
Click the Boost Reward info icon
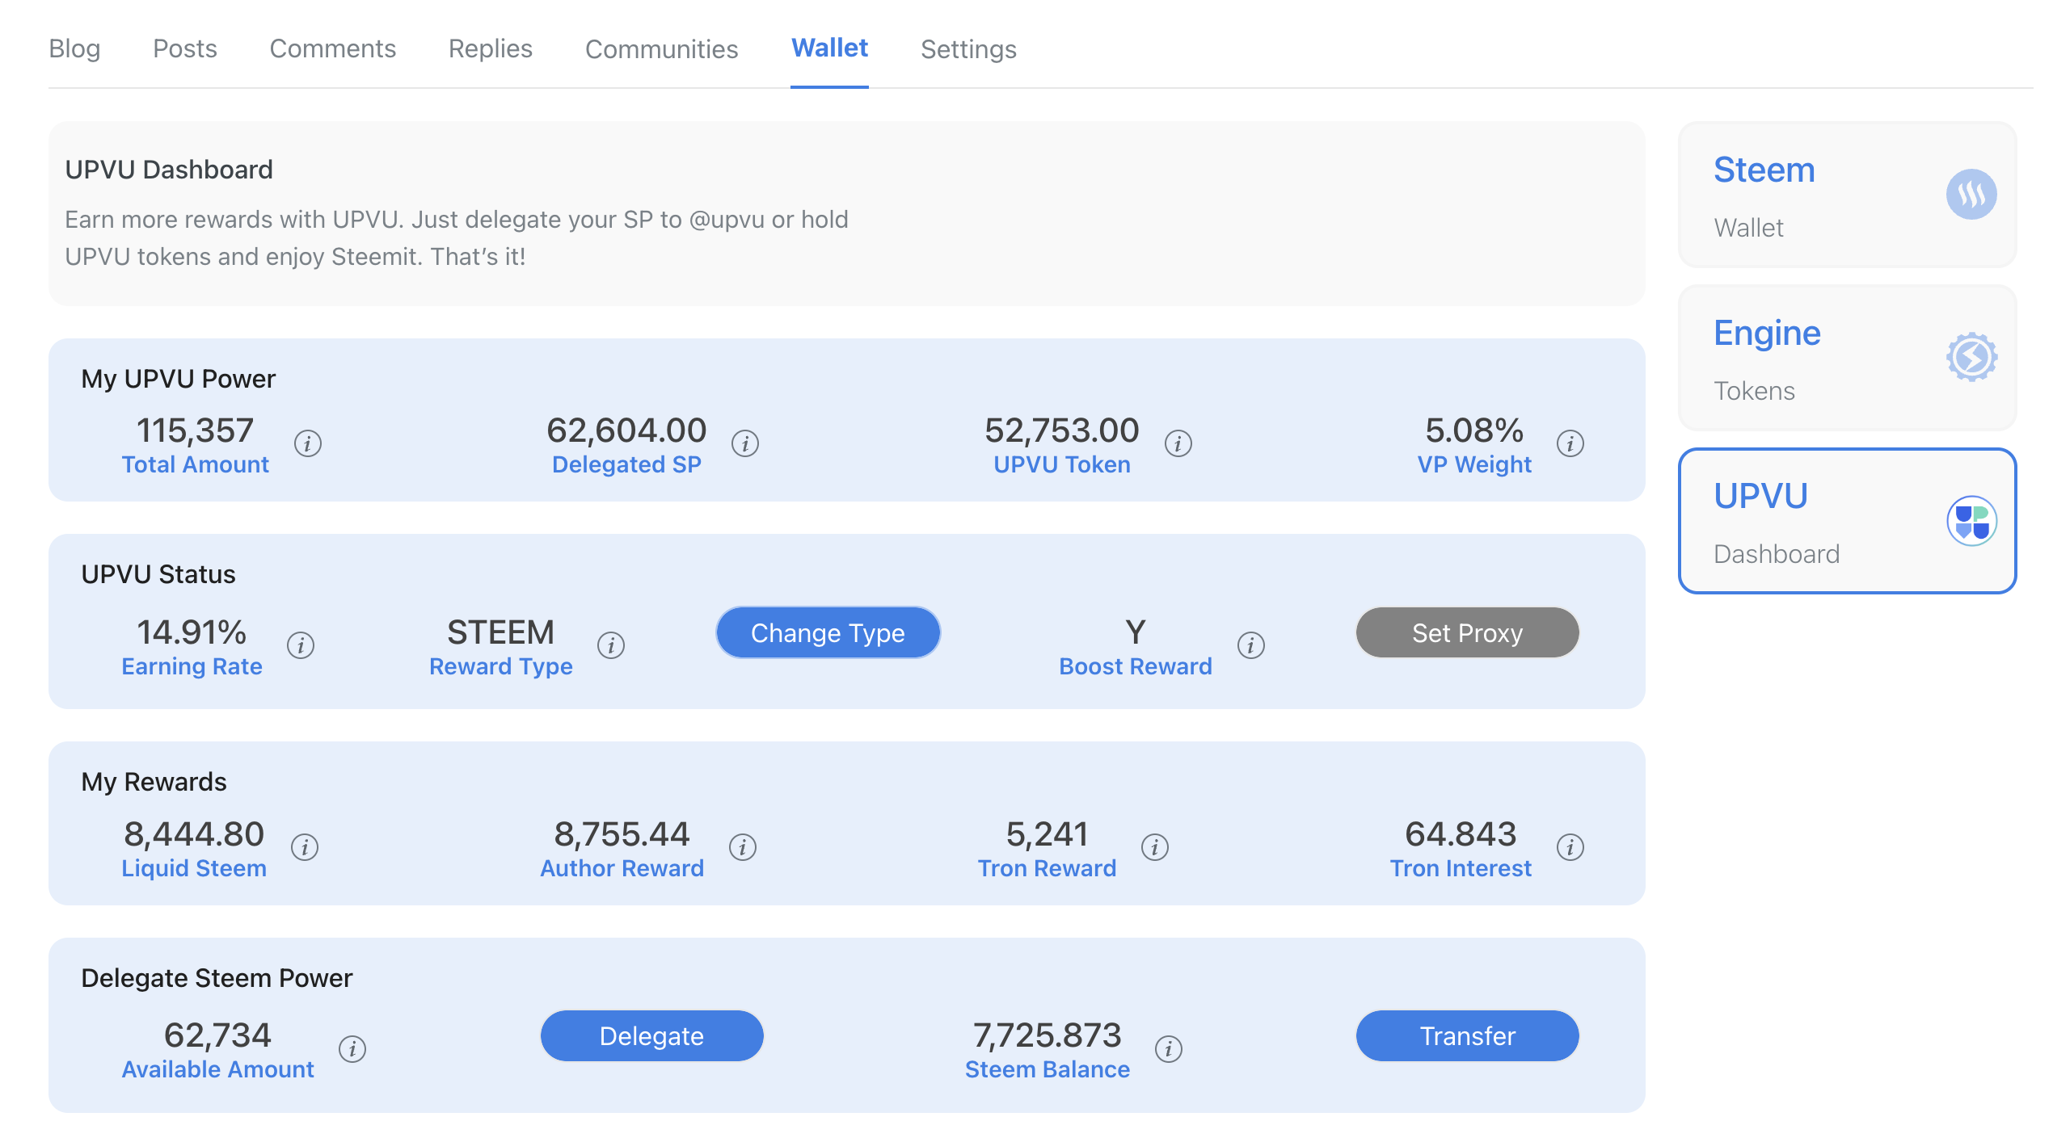click(x=1250, y=645)
